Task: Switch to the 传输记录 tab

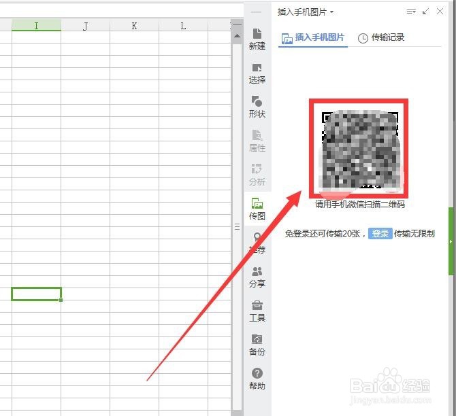Action: [x=381, y=38]
